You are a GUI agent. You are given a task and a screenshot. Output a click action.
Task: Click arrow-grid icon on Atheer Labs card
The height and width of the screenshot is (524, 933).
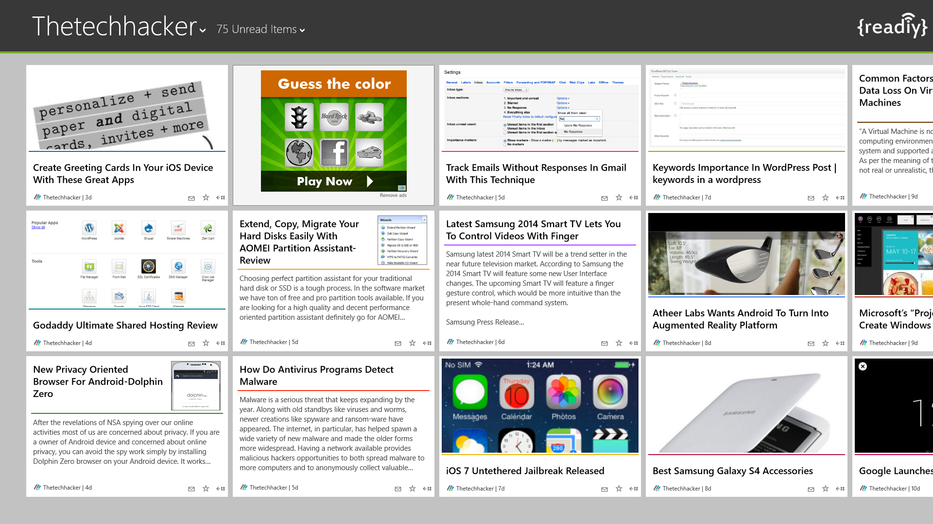(840, 343)
